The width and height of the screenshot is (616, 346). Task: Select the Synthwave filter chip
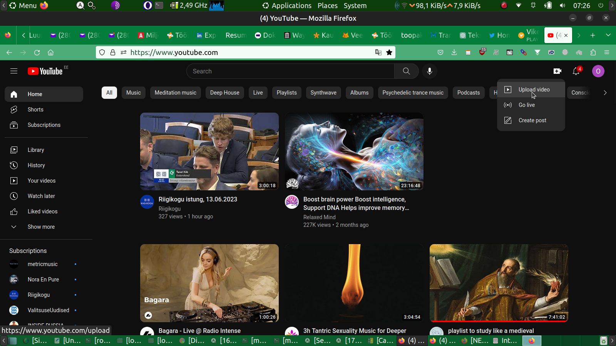[x=323, y=93]
